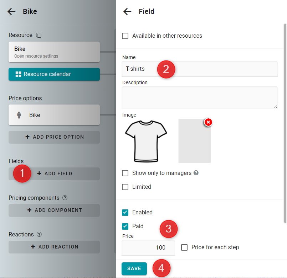Tick Price for each step checkbox
The image size is (287, 278).
pos(184,247)
